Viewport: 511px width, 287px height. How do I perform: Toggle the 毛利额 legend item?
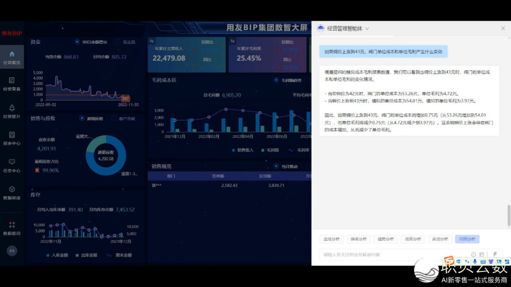(x=270, y=150)
